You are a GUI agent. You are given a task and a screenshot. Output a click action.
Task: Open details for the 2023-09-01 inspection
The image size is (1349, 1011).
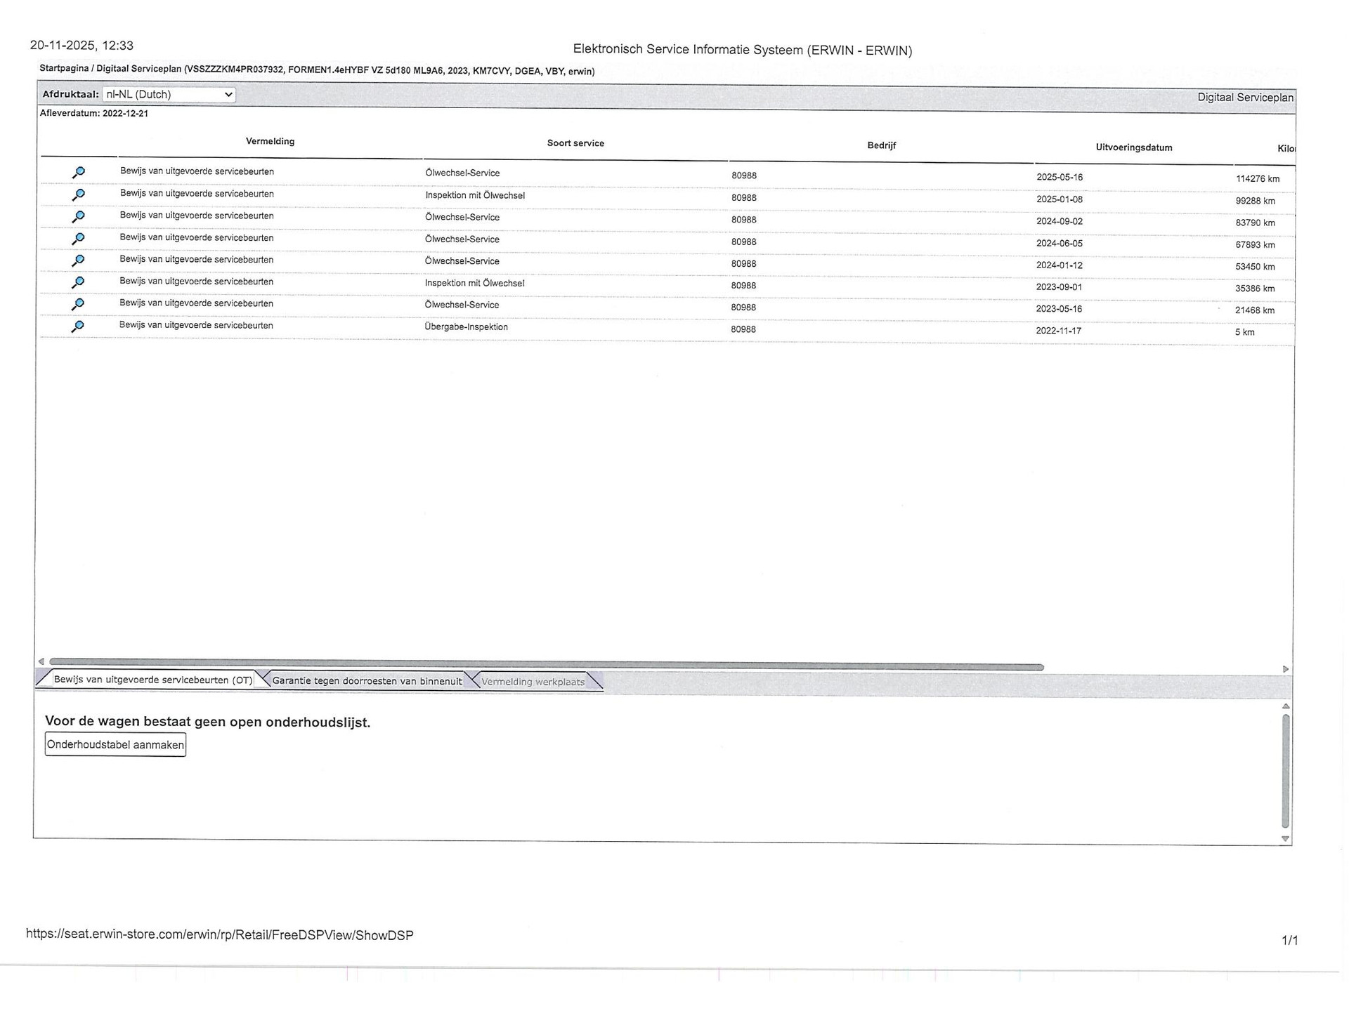(x=78, y=282)
